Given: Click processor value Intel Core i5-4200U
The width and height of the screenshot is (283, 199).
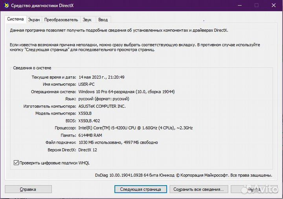Looking at the screenshot, I should coord(136,128).
